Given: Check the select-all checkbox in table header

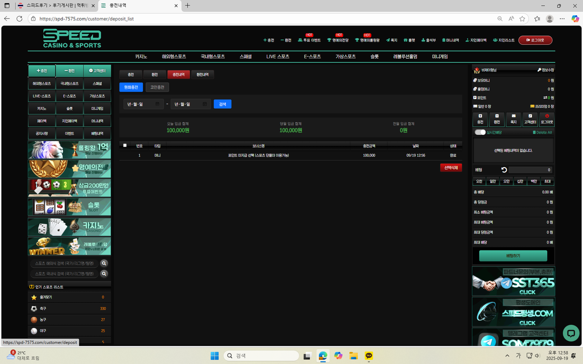Looking at the screenshot, I should pos(125,146).
